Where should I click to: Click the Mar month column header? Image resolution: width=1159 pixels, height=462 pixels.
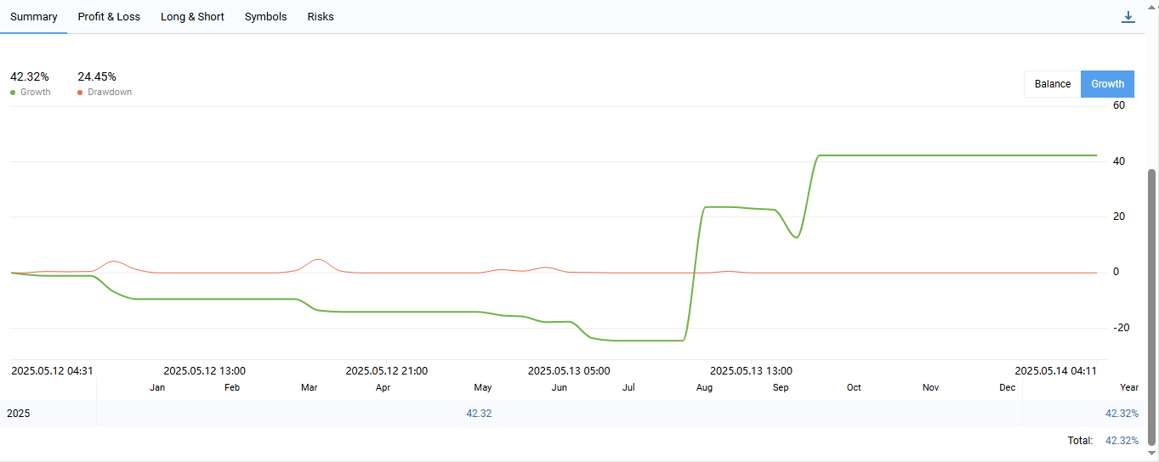tap(309, 387)
